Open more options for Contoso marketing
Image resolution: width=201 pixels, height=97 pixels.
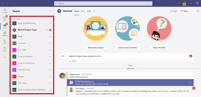pos(50,63)
